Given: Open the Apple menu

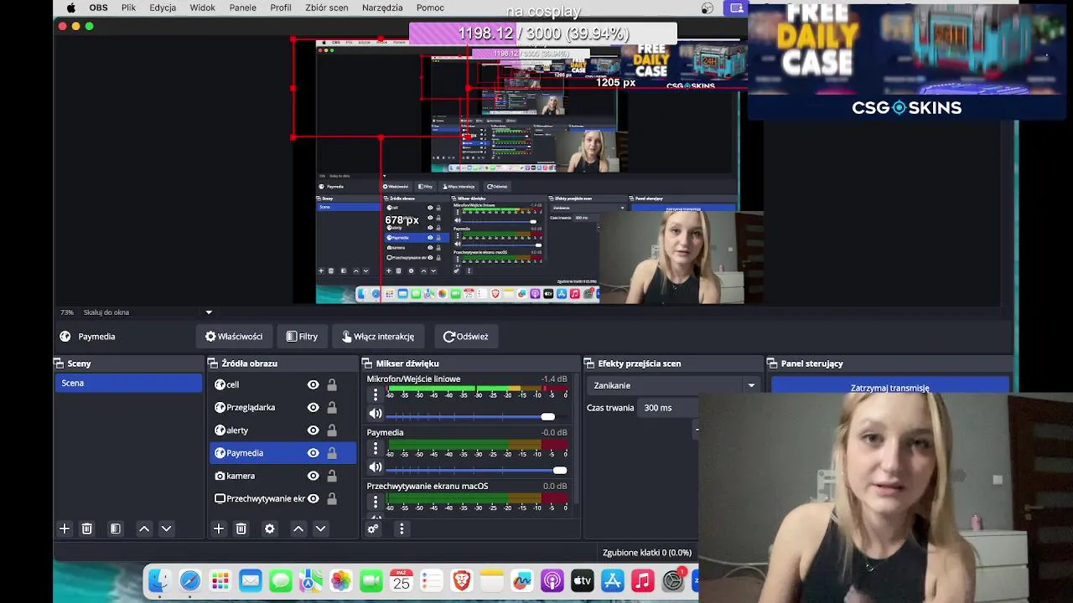Looking at the screenshot, I should 70,8.
